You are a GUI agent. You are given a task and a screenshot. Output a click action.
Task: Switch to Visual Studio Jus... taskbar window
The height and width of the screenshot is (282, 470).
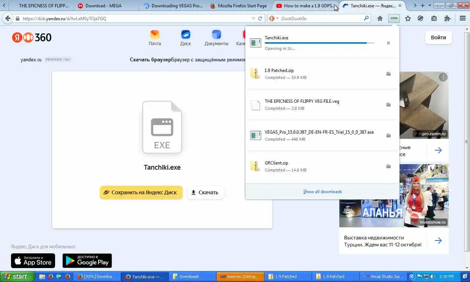pyautogui.click(x=383, y=276)
